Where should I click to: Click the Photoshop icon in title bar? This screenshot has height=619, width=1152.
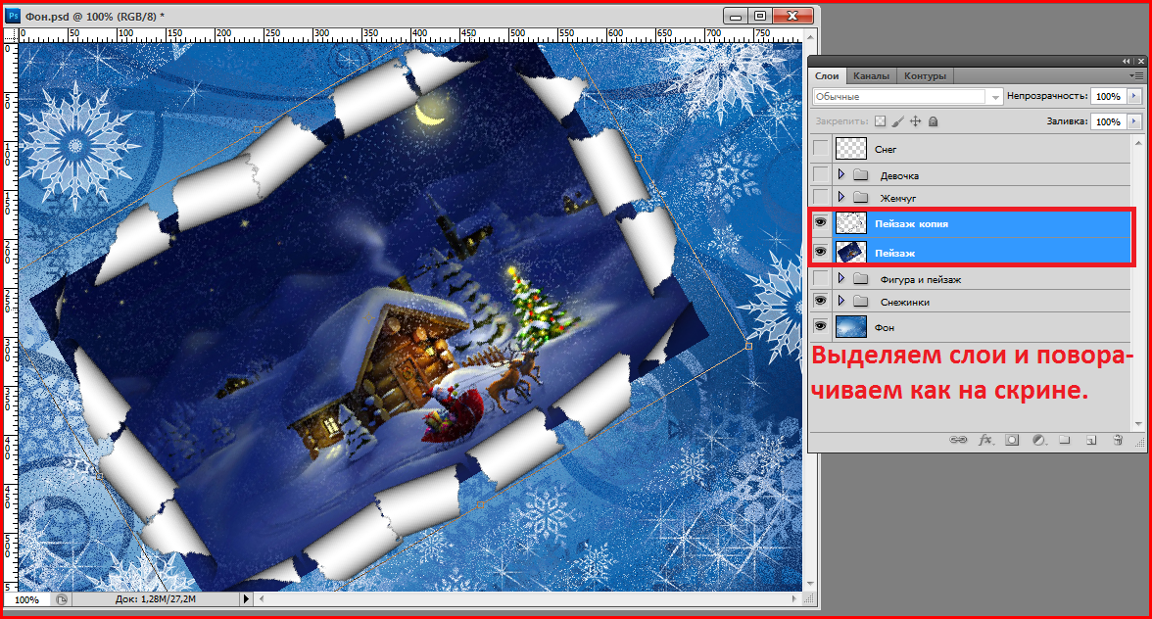tap(13, 16)
